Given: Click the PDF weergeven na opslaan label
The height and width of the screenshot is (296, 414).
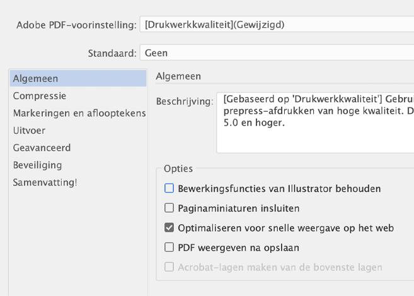Looking at the screenshot, I should (x=239, y=248).
